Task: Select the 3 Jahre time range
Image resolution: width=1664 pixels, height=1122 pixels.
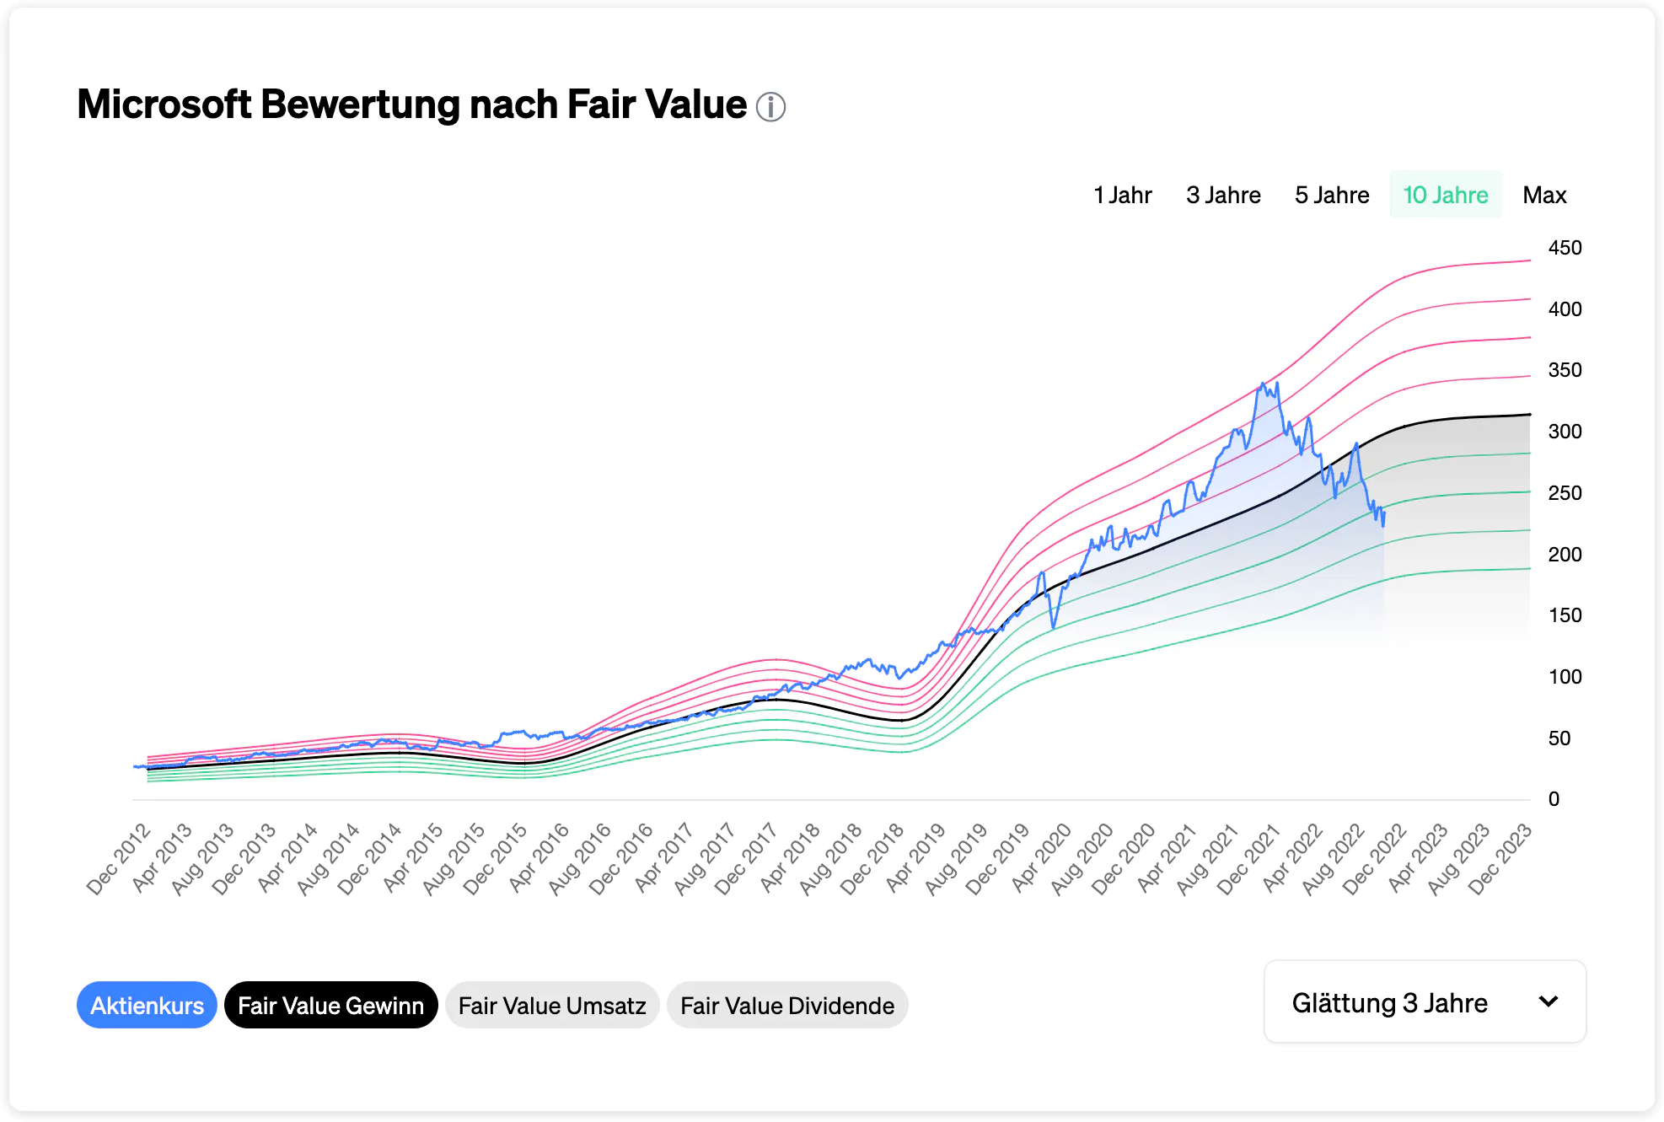Action: click(x=1223, y=195)
